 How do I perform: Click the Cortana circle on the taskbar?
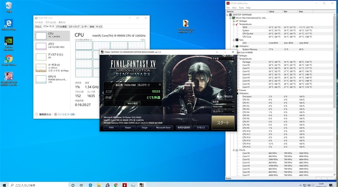coord(73,185)
